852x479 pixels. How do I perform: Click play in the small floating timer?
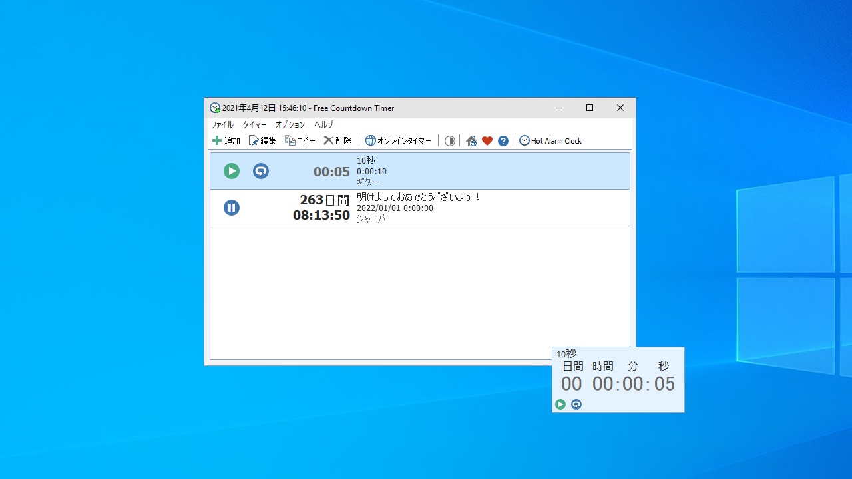(560, 404)
